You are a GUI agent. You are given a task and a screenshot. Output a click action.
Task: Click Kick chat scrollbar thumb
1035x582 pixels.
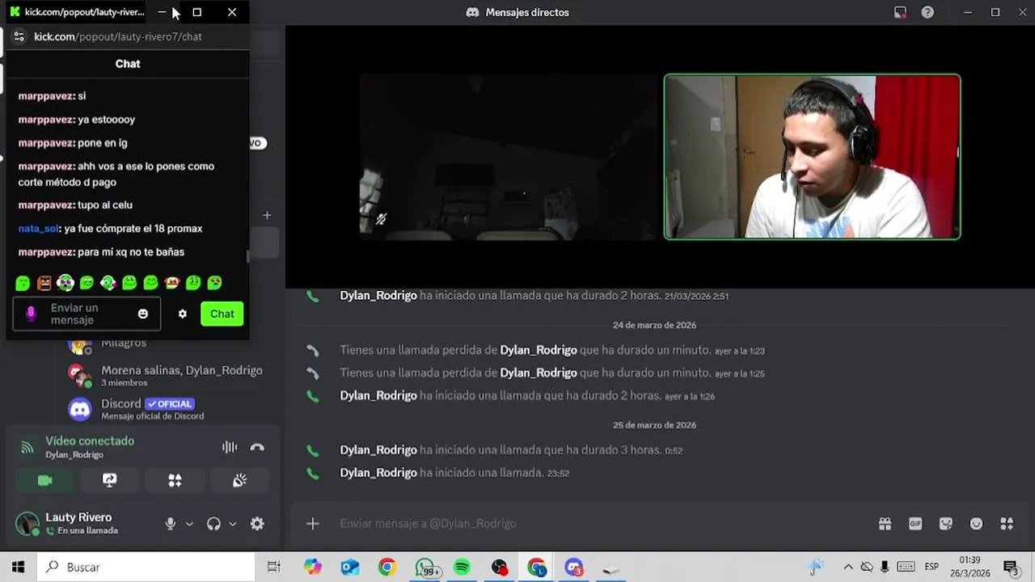247,257
